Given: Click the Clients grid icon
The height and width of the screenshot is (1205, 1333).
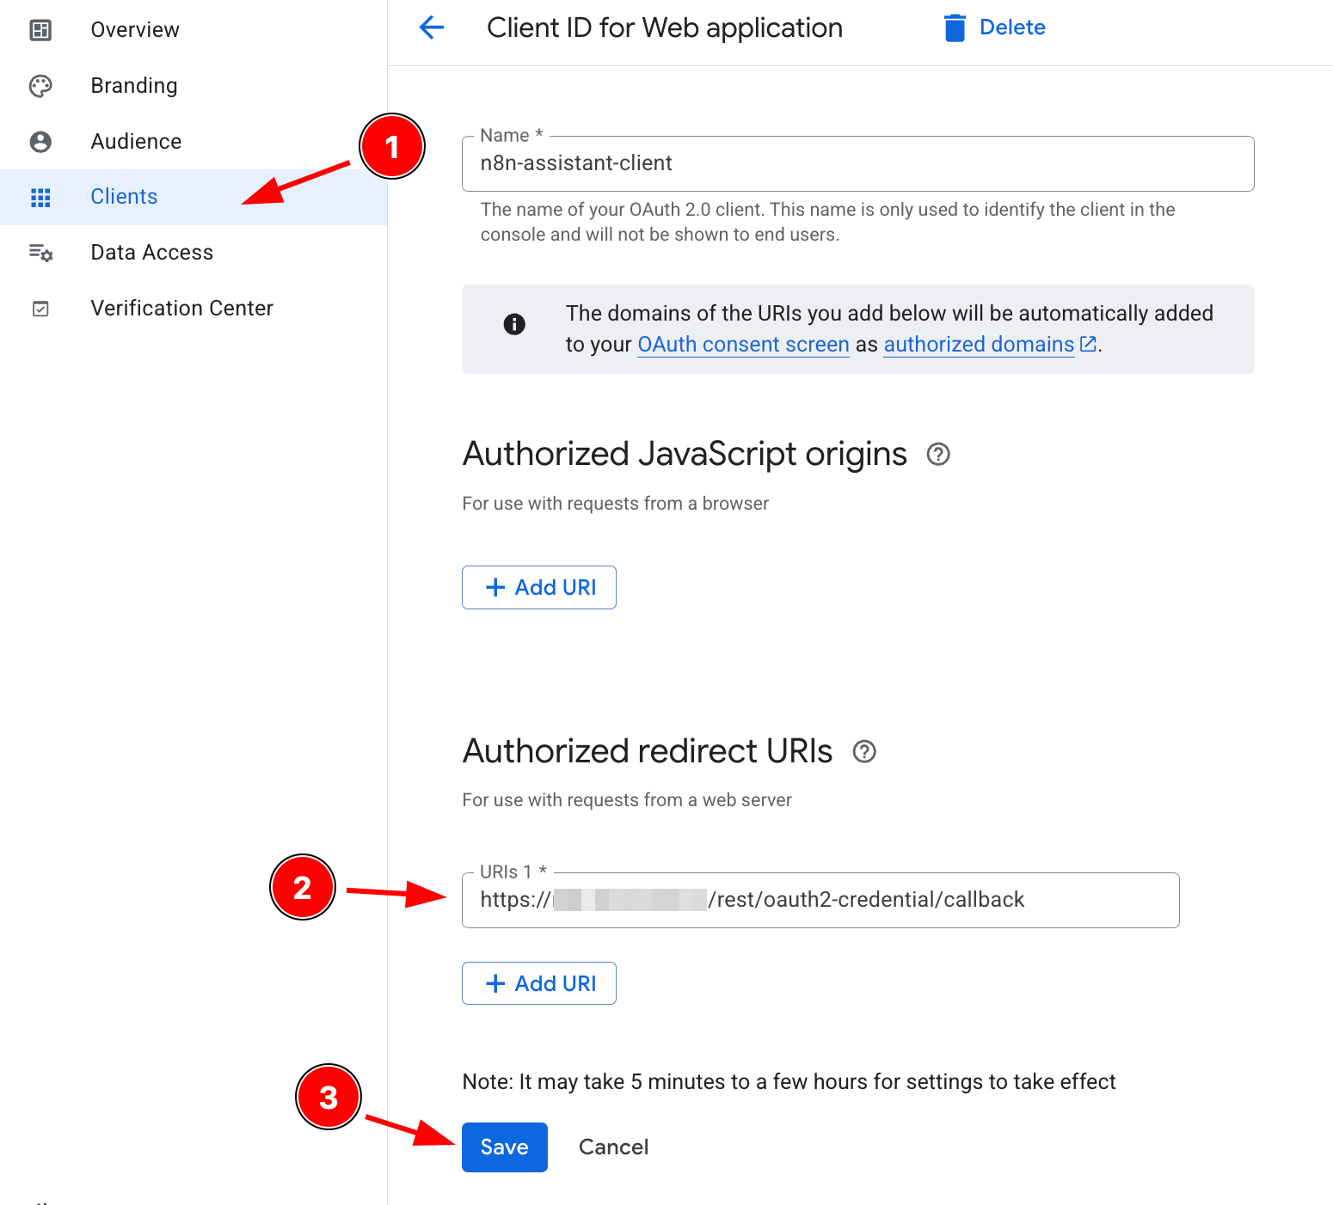Looking at the screenshot, I should [x=40, y=198].
